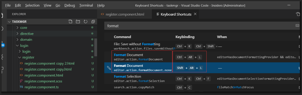Image resolution: width=302 pixels, height=95 pixels.
Task: Click the Ctrl + C keybinding cell
Action: [x=184, y=87]
